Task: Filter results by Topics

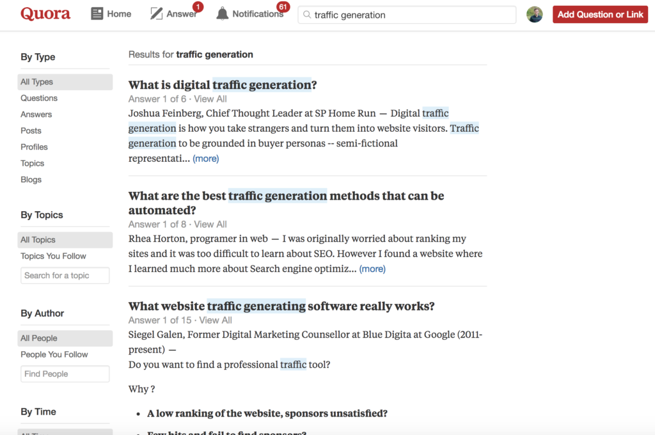Action: click(x=32, y=163)
